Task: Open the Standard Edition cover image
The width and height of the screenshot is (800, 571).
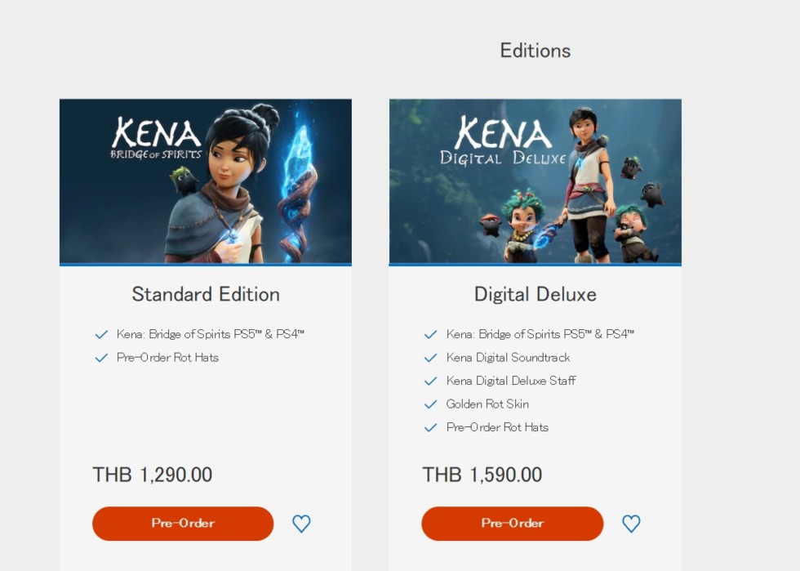Action: pyautogui.click(x=206, y=181)
